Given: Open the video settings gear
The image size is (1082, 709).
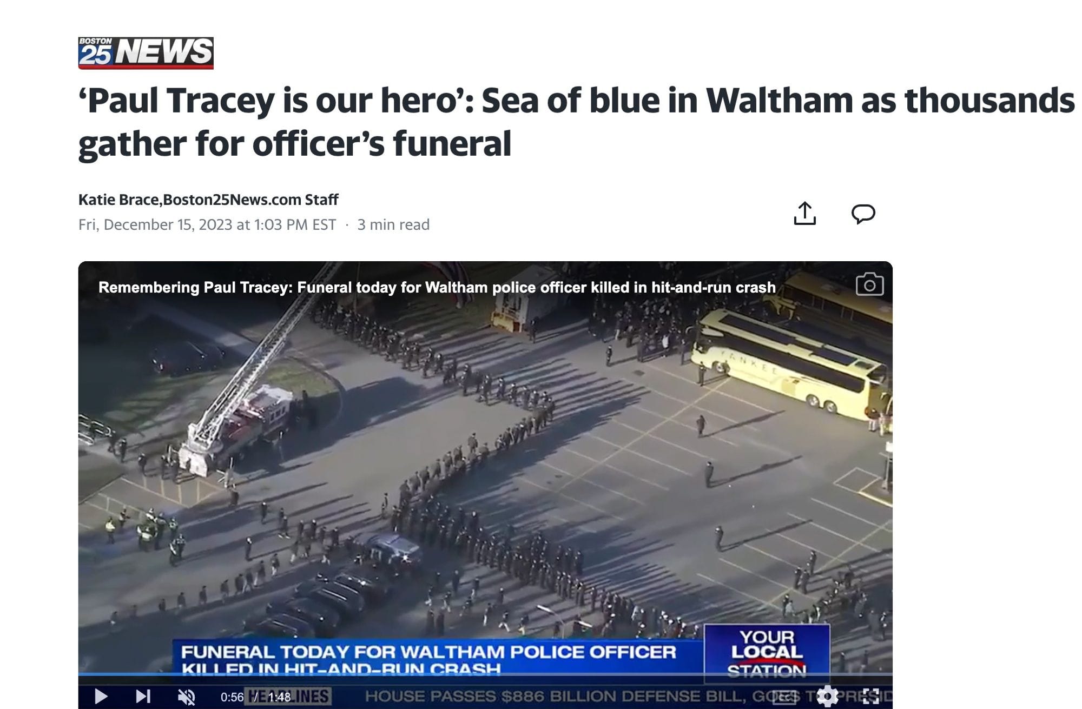Looking at the screenshot, I should click(827, 697).
